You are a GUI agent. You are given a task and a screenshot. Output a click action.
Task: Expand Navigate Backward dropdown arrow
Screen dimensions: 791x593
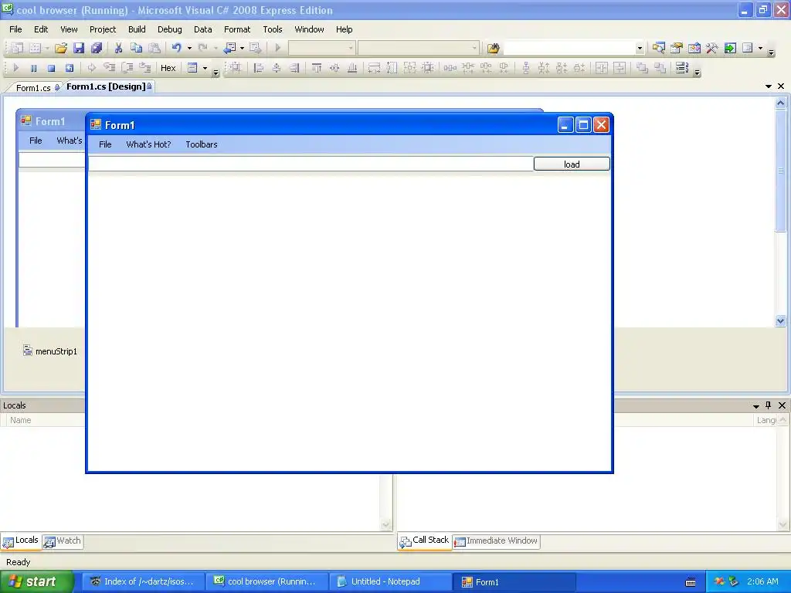coord(242,49)
